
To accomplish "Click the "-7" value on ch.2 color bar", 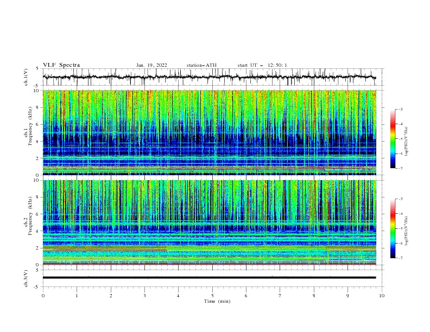I will [x=400, y=258].
